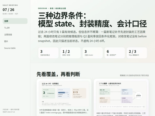The height and width of the screenshot is (116, 155).
Task: Click the 边界条件 node in diagram
Action: (138, 96)
